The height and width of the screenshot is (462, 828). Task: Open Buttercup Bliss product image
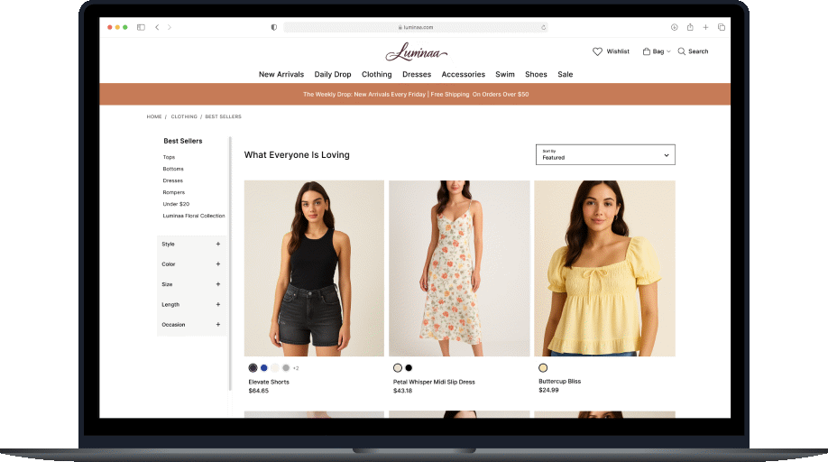coord(604,268)
